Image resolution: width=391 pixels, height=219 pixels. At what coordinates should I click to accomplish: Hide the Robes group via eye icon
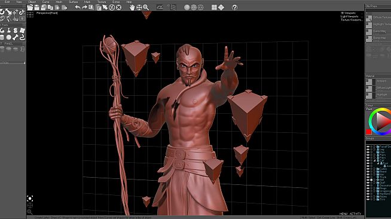368,196
